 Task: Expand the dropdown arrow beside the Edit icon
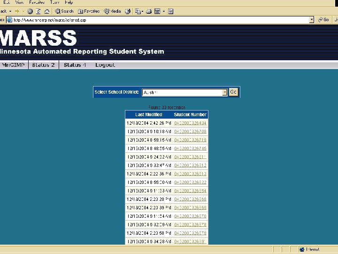164,11
